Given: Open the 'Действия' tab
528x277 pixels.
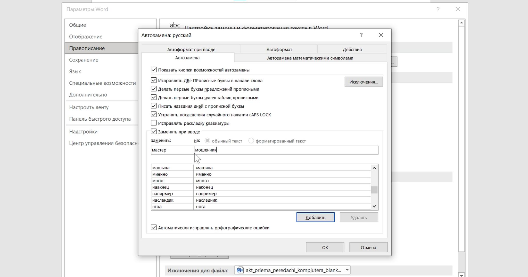Looking at the screenshot, I should pos(352,49).
